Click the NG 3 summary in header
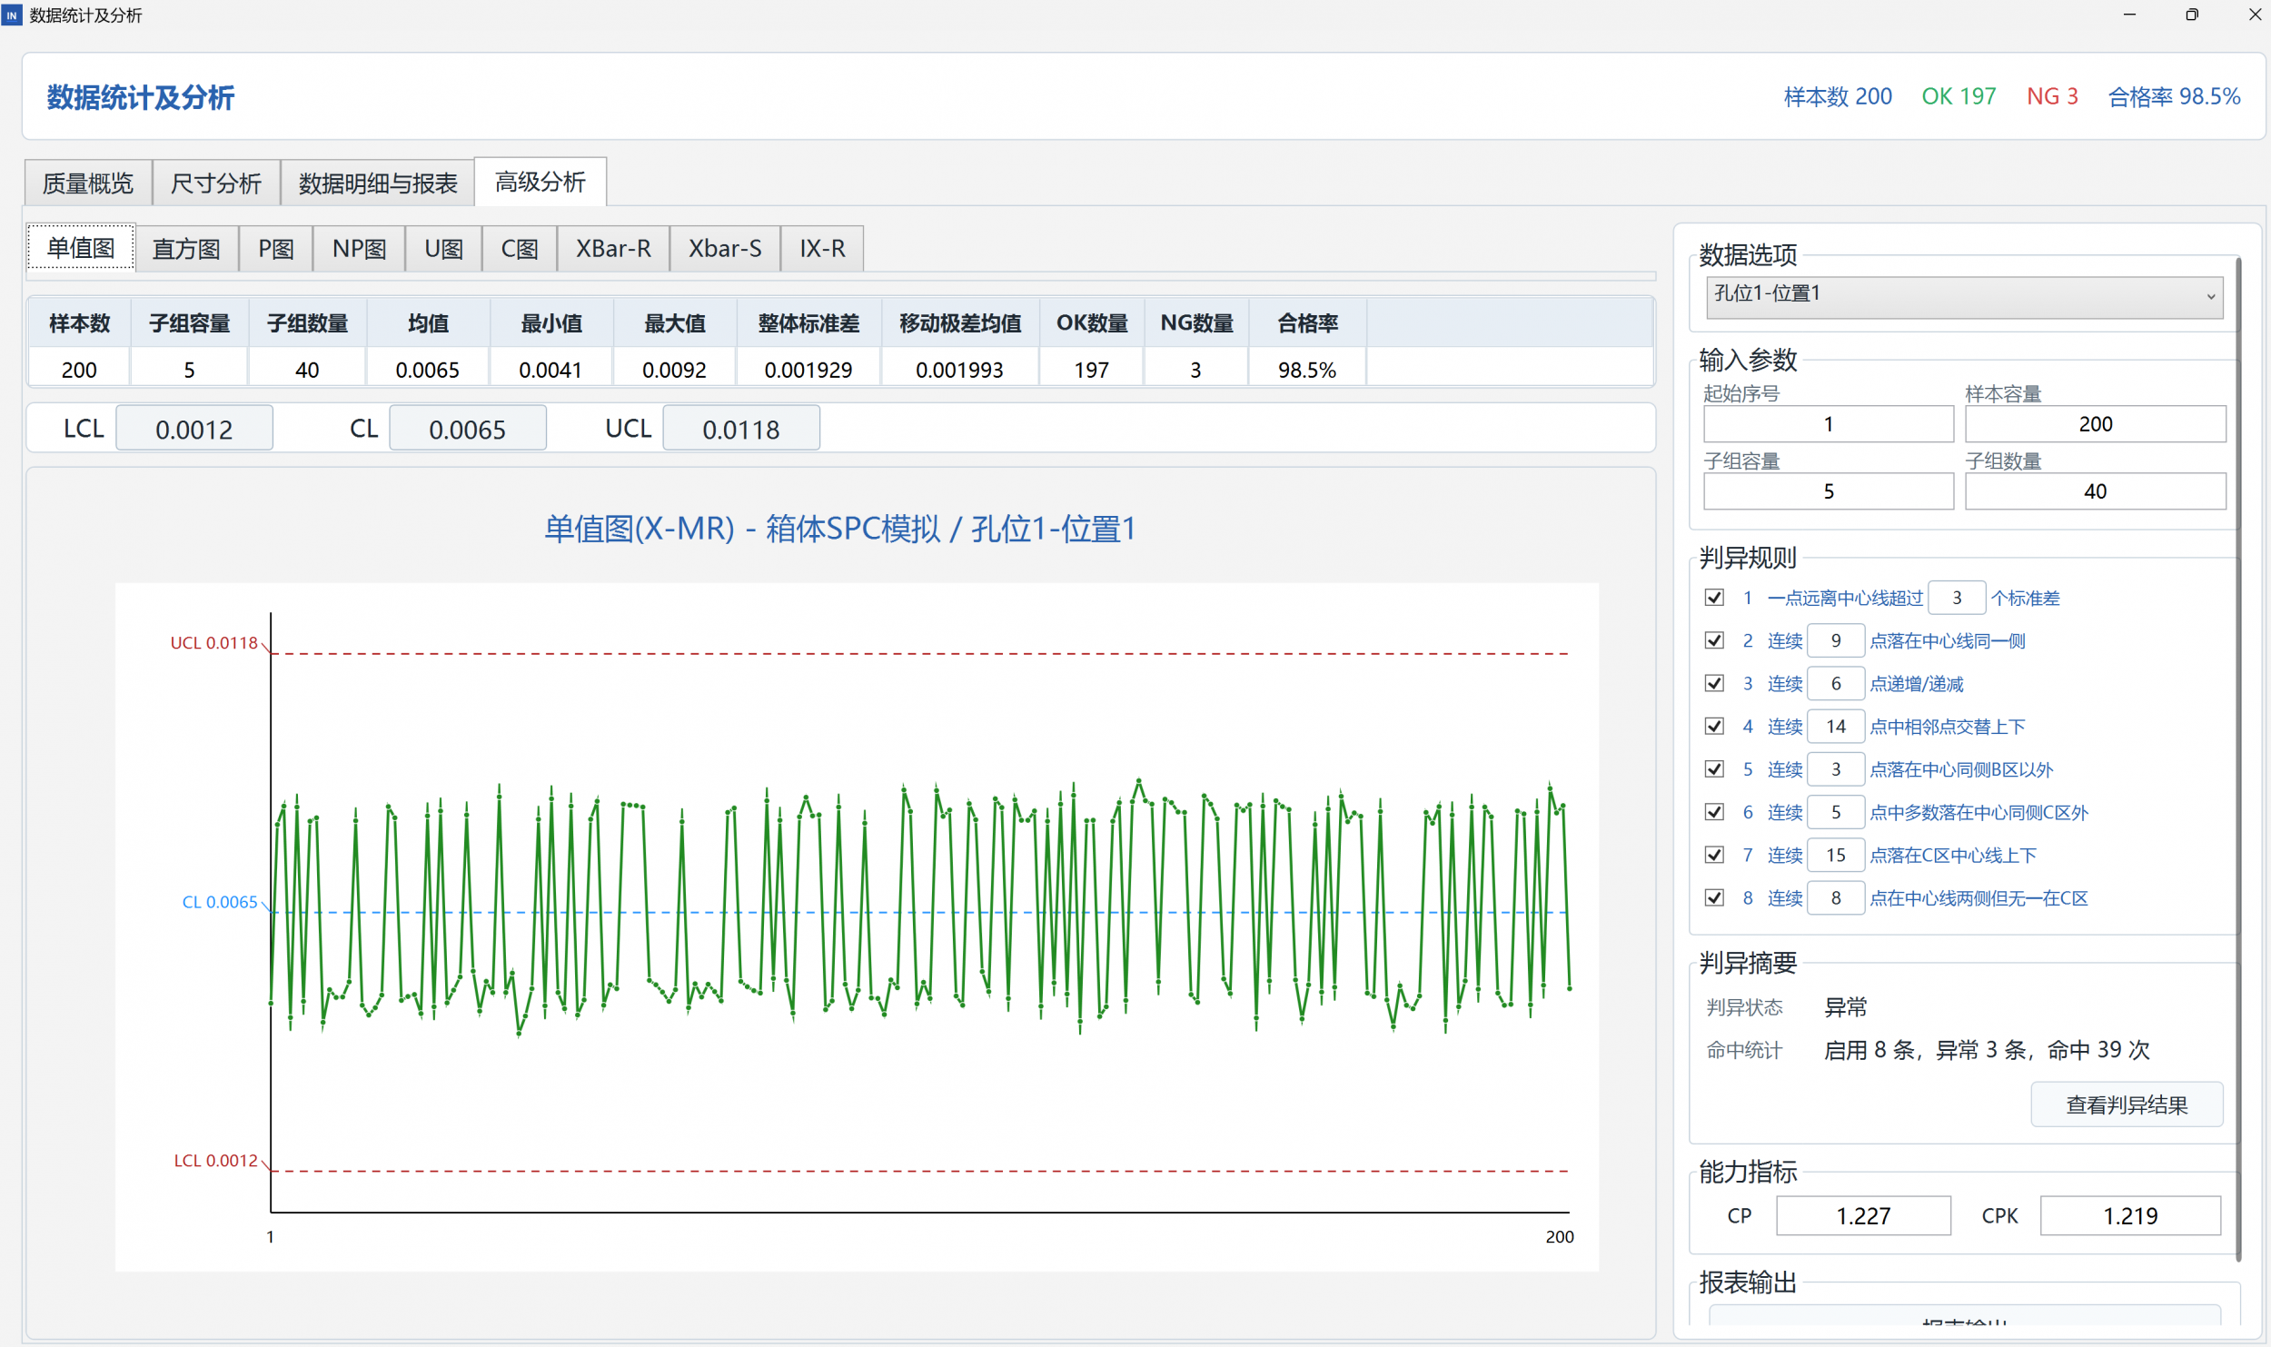This screenshot has height=1347, width=2271. click(2052, 96)
